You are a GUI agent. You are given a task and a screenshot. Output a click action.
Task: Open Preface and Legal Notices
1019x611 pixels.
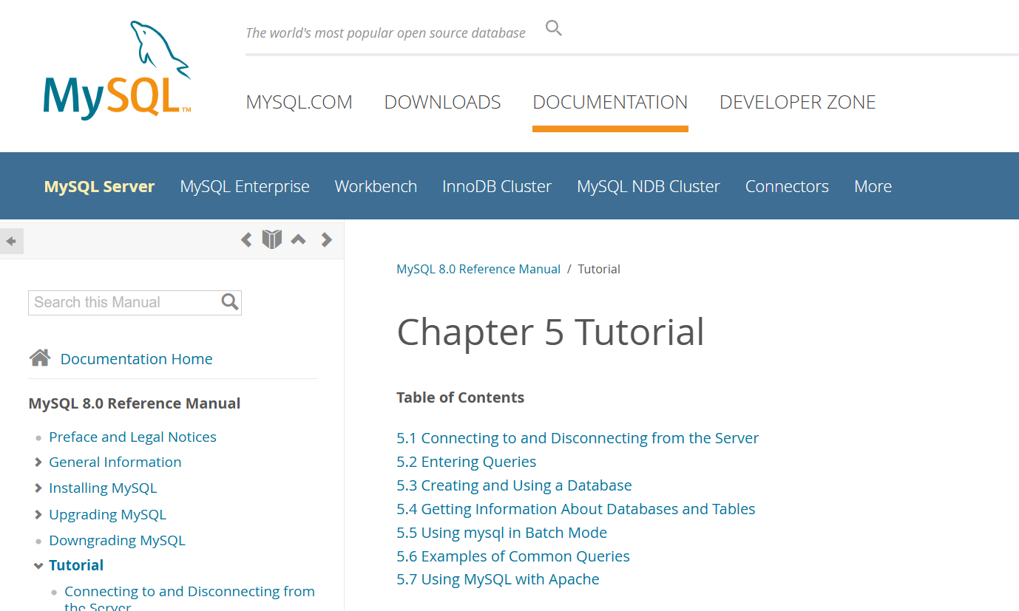pos(132,437)
